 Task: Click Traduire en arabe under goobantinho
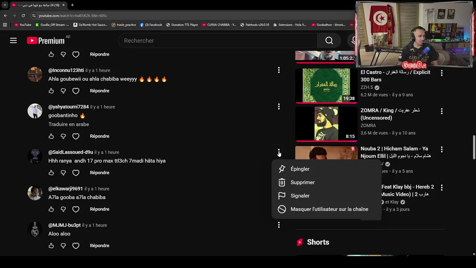click(69, 124)
